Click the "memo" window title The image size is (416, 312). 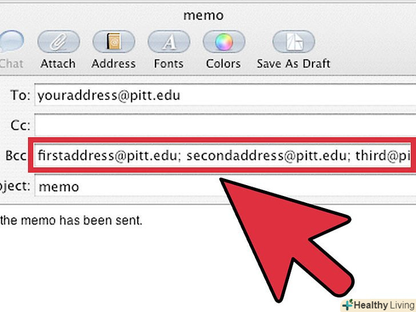[x=202, y=15]
